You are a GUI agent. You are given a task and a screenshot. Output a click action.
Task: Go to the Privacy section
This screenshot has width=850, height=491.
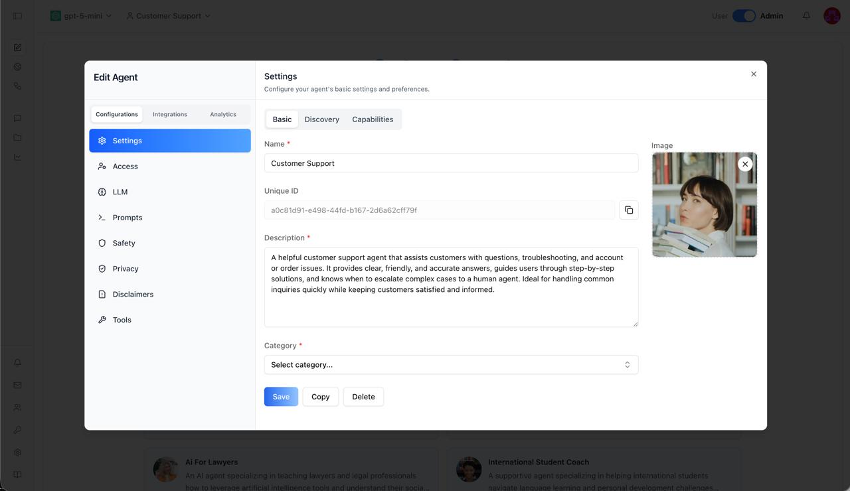170,269
